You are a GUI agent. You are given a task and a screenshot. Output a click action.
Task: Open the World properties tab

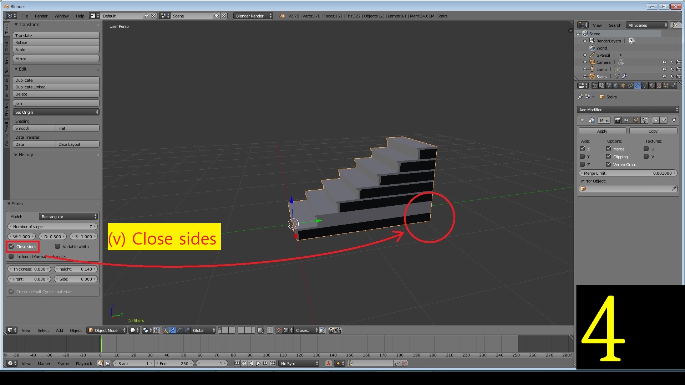click(616, 86)
